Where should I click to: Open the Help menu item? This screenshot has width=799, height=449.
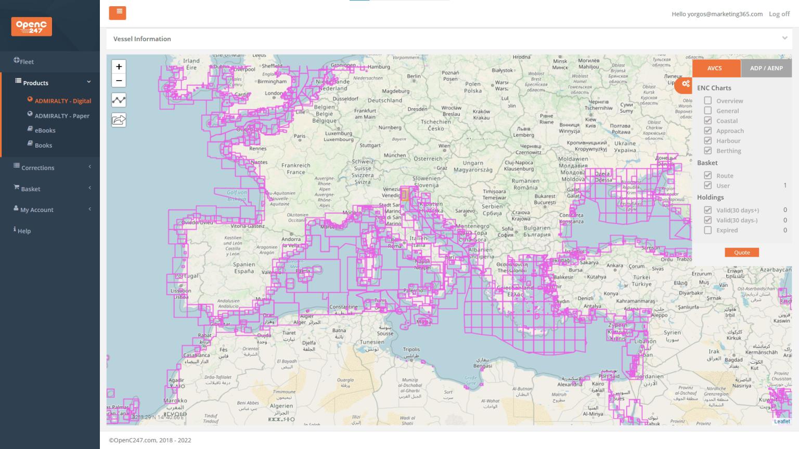[23, 231]
